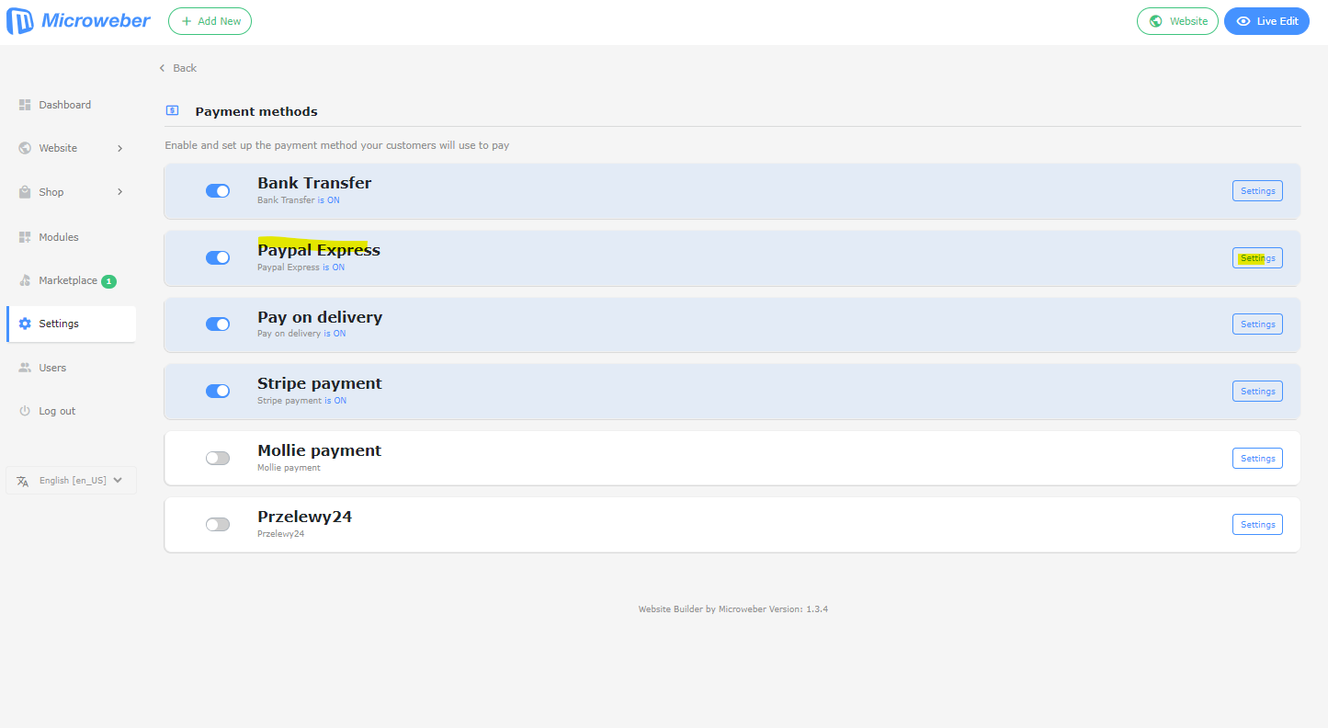Open Stripe payment Settings button
This screenshot has height=728, width=1328.
(x=1256, y=392)
